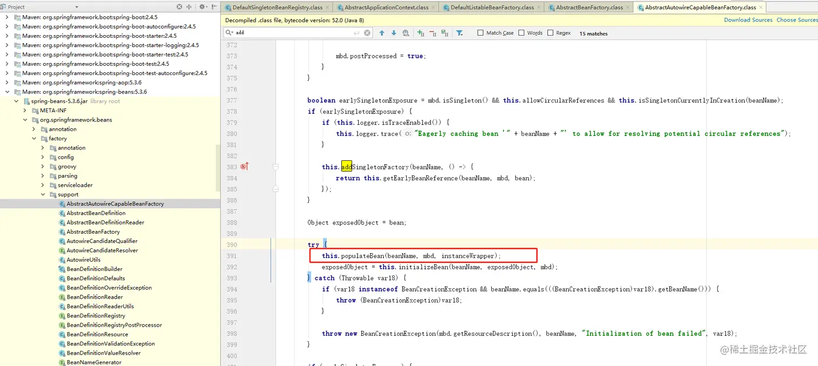Go to next search occurrence arrow
The height and width of the screenshot is (366, 818).
(x=393, y=33)
